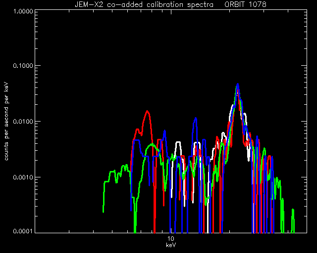Click the tallest blue peak at spectrum maximum
Image resolution: width=317 pixels, height=253 pixels.
pyautogui.click(x=238, y=84)
